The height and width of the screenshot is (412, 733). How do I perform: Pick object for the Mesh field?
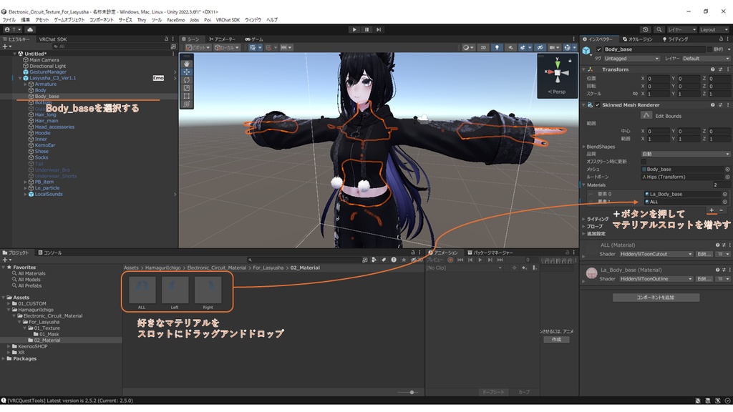click(x=727, y=169)
